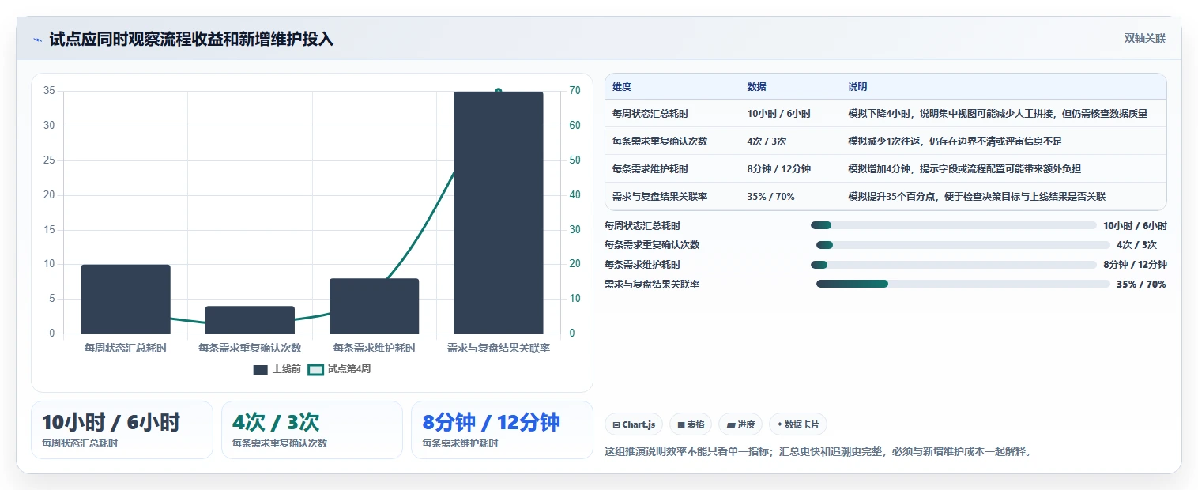
Task: Click the 10小时 / 6小时 stat card
Action: point(122,430)
